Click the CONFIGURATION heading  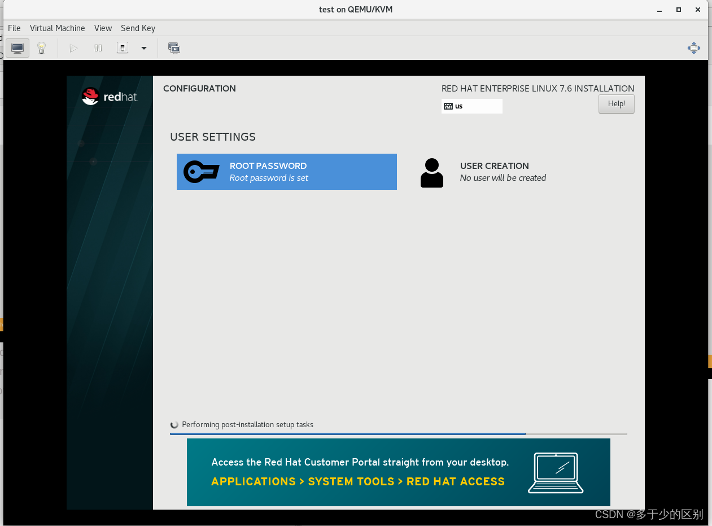click(x=199, y=89)
